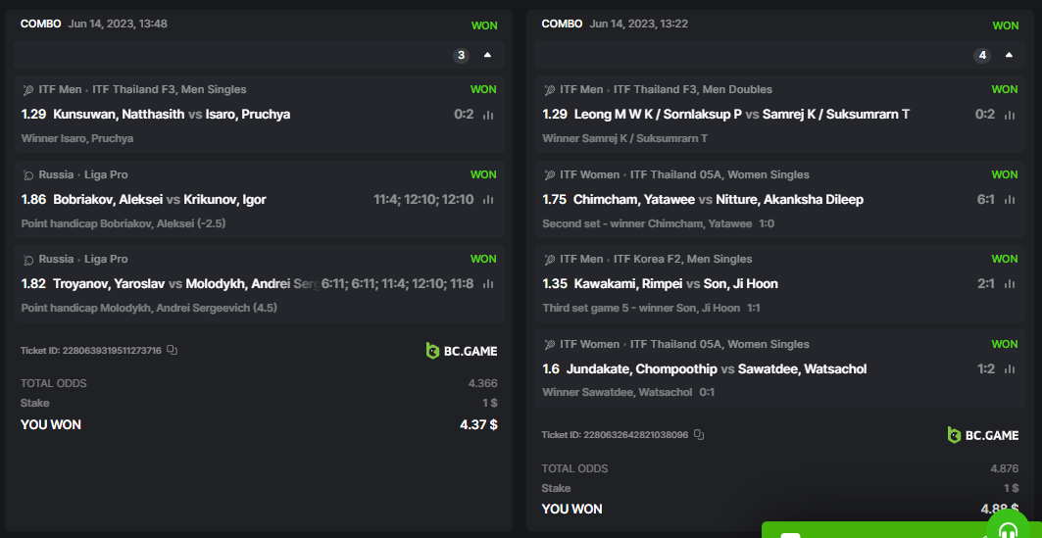Click the BC.GAME logo on left ticket
The height and width of the screenshot is (538, 1042).
[462, 350]
